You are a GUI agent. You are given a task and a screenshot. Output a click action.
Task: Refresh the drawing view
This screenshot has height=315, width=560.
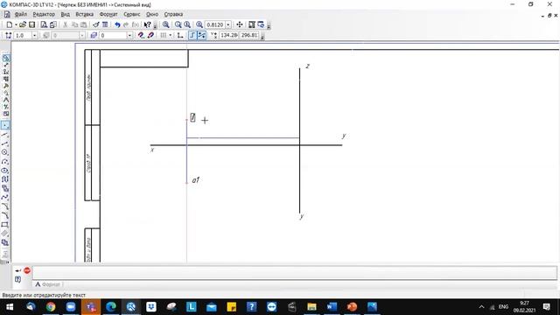coord(261,24)
